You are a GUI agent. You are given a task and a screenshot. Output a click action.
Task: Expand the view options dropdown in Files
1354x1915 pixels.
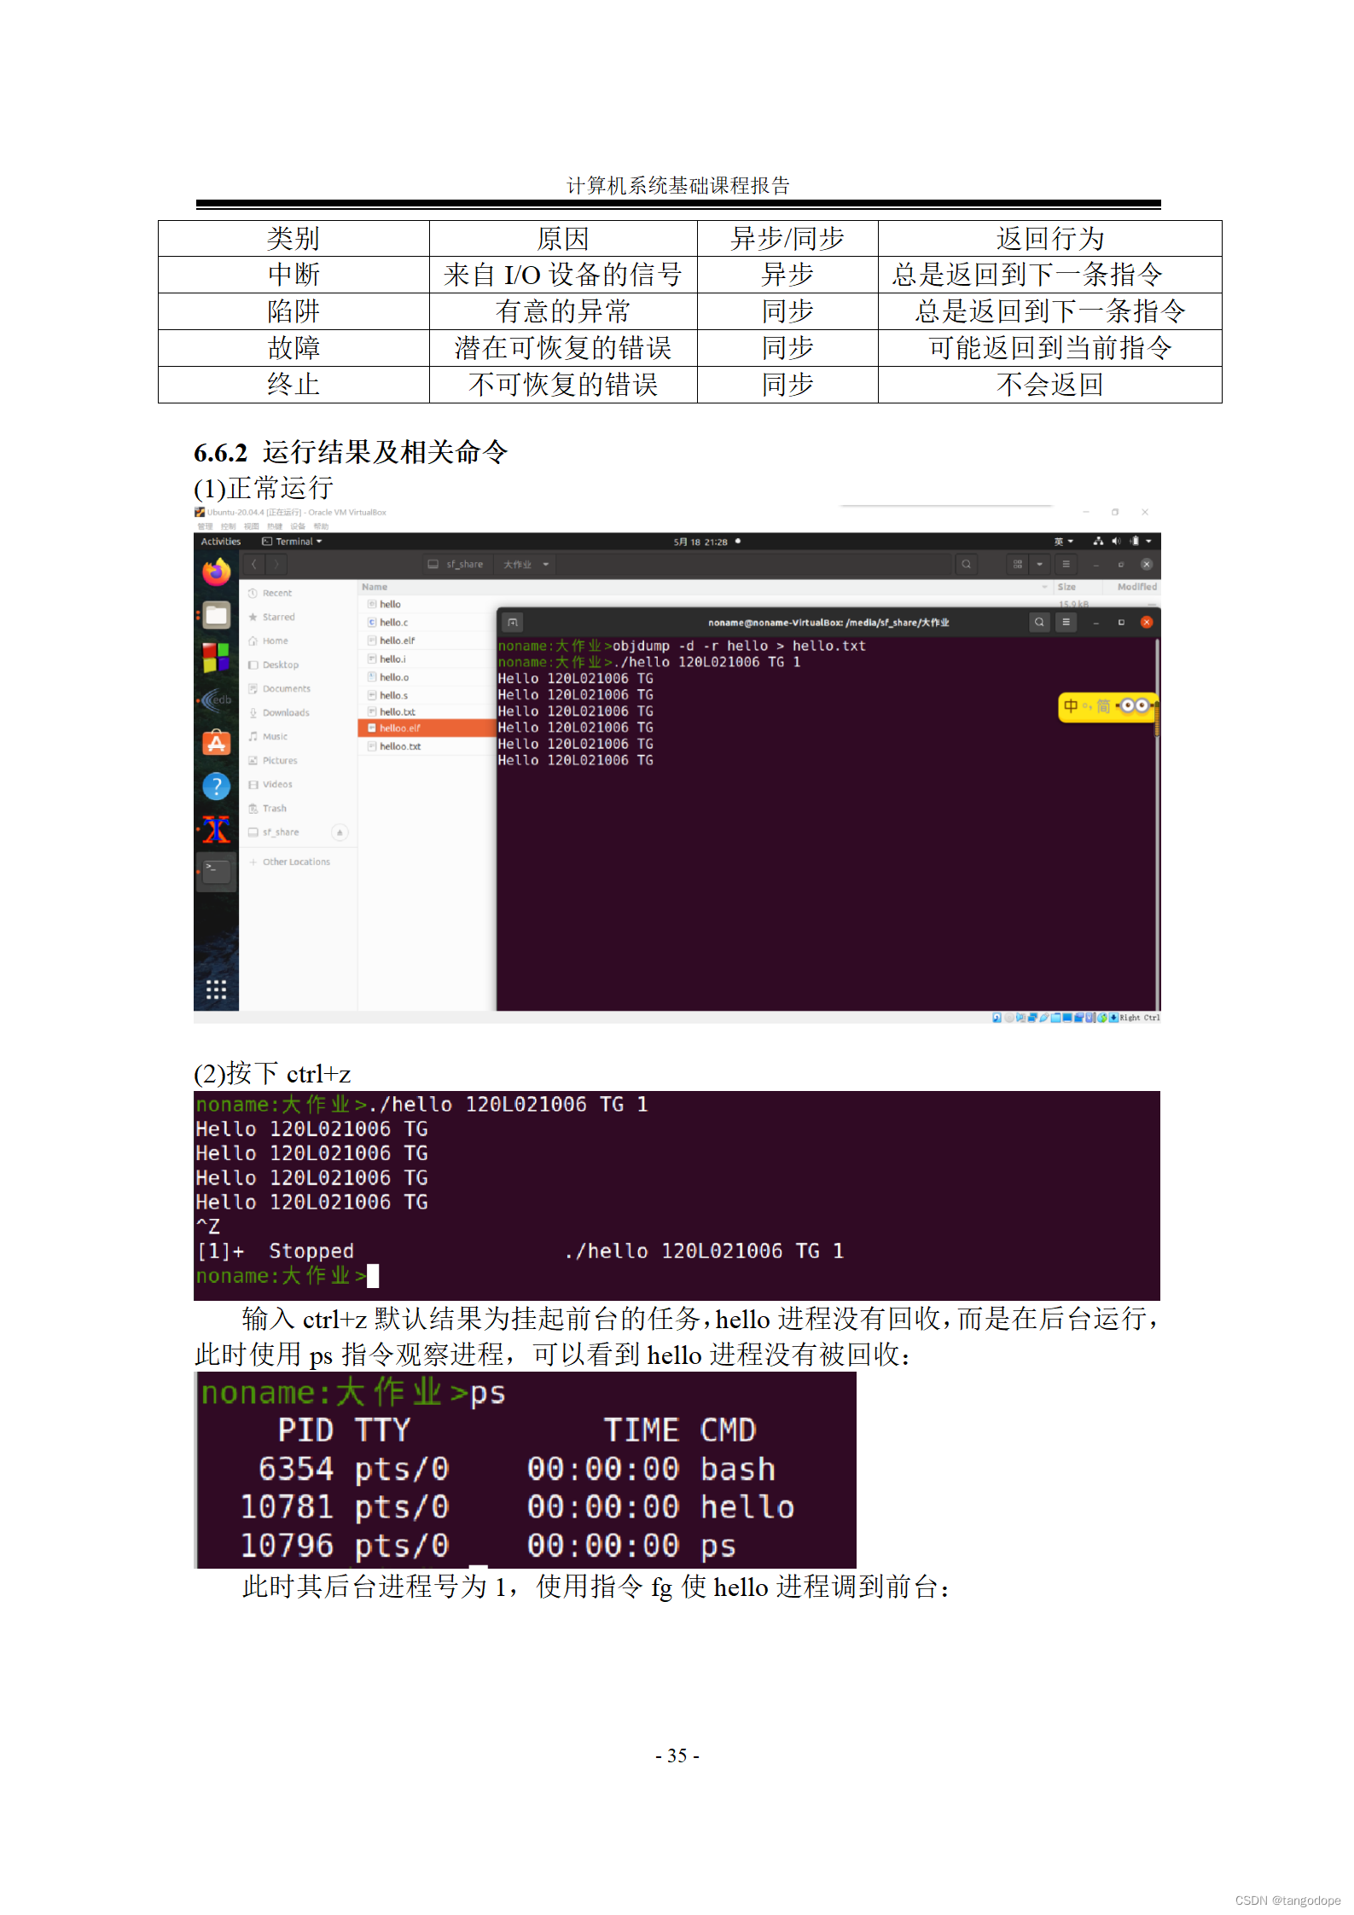1039,564
